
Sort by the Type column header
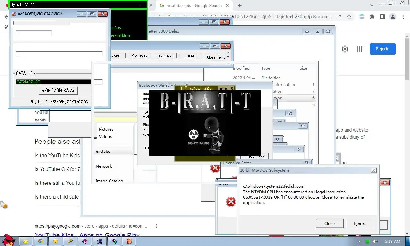(x=266, y=68)
